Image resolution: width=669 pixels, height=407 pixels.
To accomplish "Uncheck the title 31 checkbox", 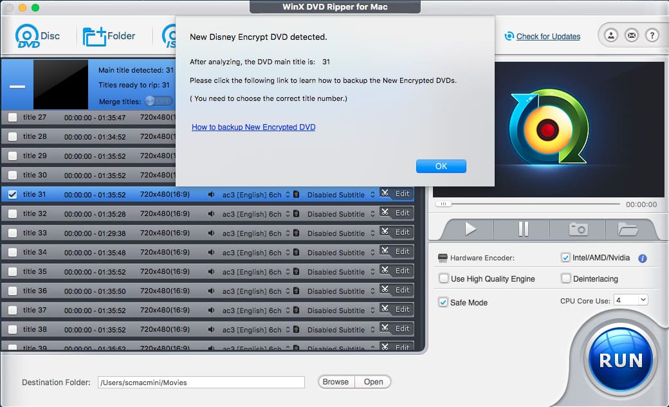I will point(12,195).
